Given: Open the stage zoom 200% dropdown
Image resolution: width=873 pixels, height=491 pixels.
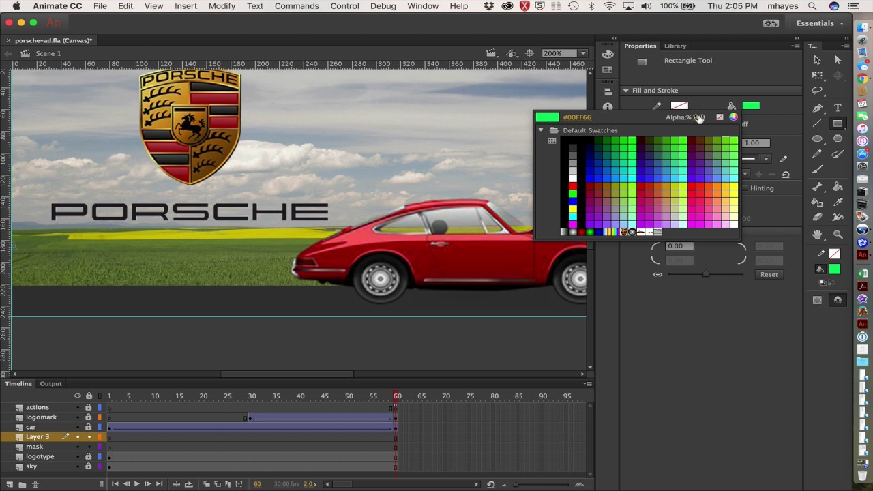Looking at the screenshot, I should coord(582,53).
